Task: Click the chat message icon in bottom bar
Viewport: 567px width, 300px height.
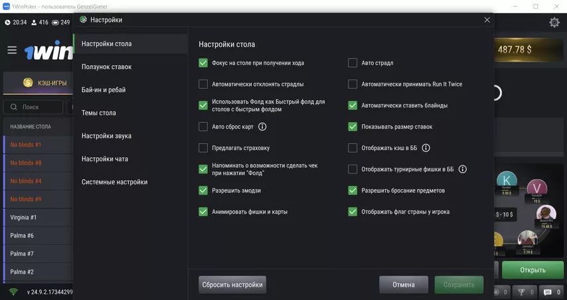Action: (548, 292)
